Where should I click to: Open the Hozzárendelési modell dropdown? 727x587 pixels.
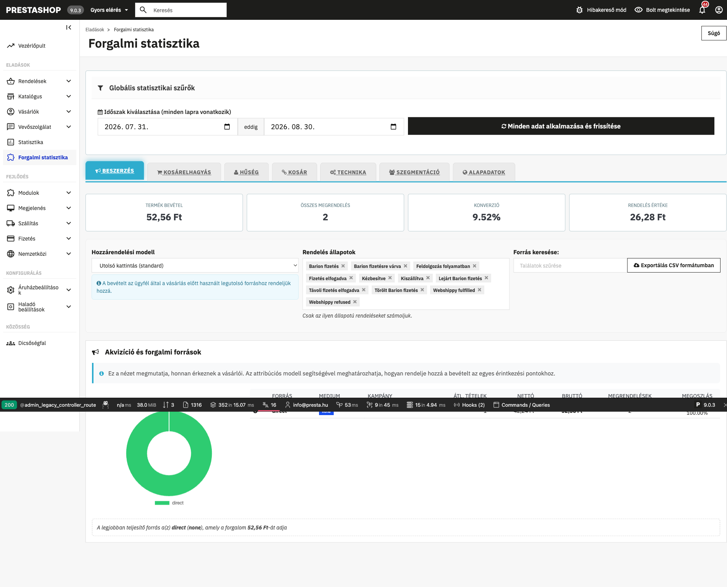[195, 266]
